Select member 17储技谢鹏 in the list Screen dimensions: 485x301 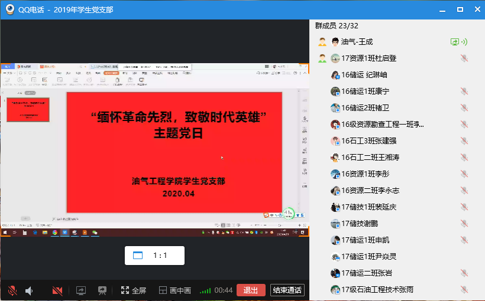359,224
